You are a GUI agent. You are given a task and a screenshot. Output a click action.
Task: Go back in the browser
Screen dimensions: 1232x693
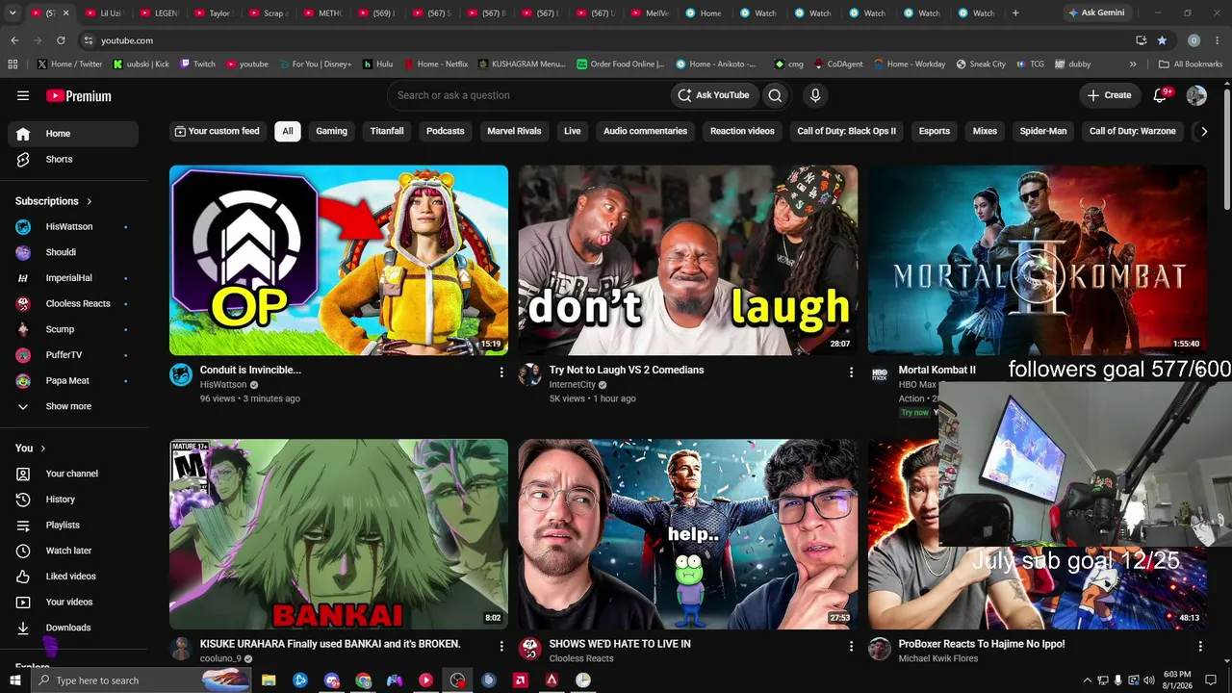[x=14, y=40]
